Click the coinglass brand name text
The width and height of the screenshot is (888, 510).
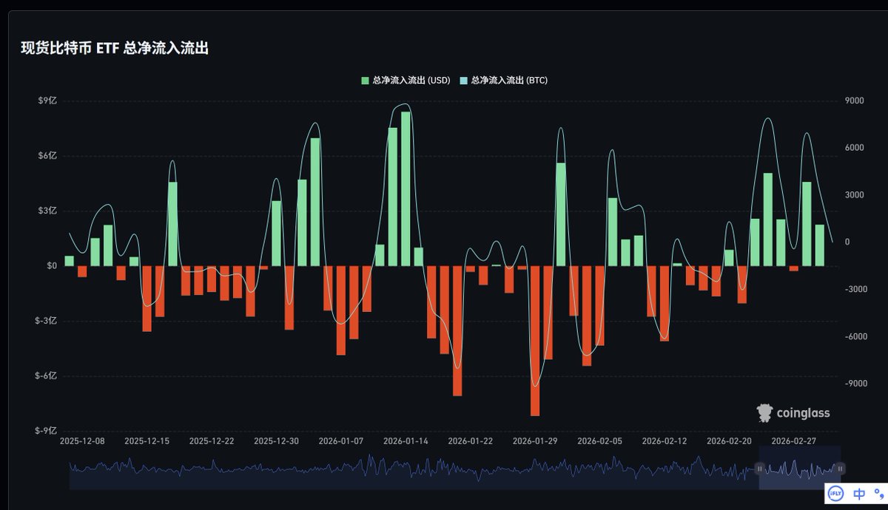pyautogui.click(x=804, y=412)
